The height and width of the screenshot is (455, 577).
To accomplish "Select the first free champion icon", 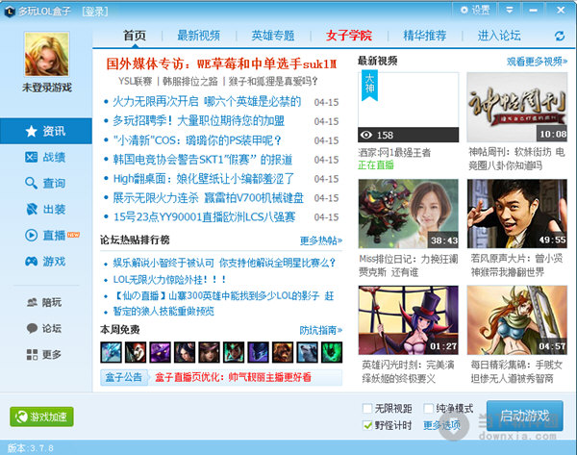I will [111, 352].
